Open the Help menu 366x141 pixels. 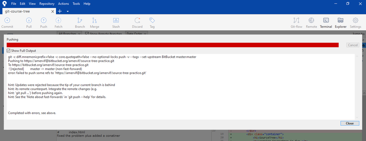click(x=87, y=4)
